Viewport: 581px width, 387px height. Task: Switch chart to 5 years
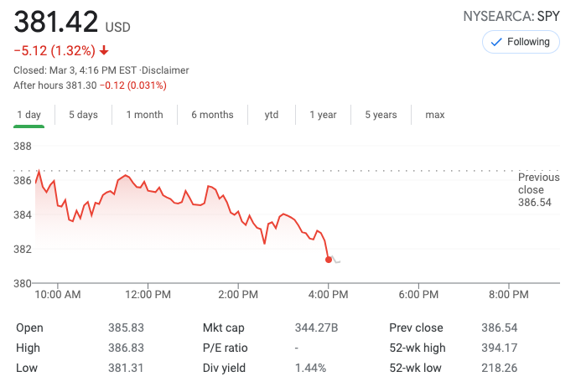381,115
